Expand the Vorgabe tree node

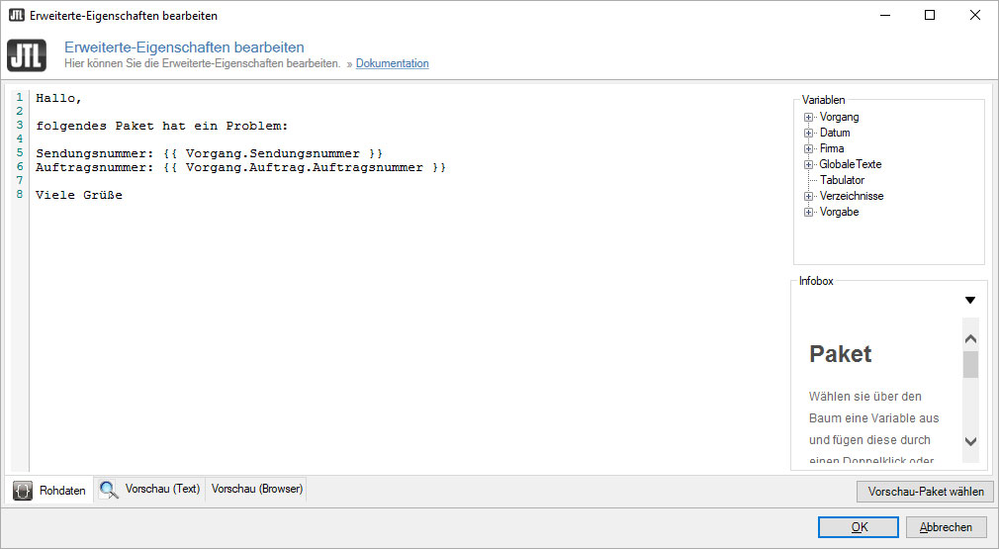pos(809,213)
